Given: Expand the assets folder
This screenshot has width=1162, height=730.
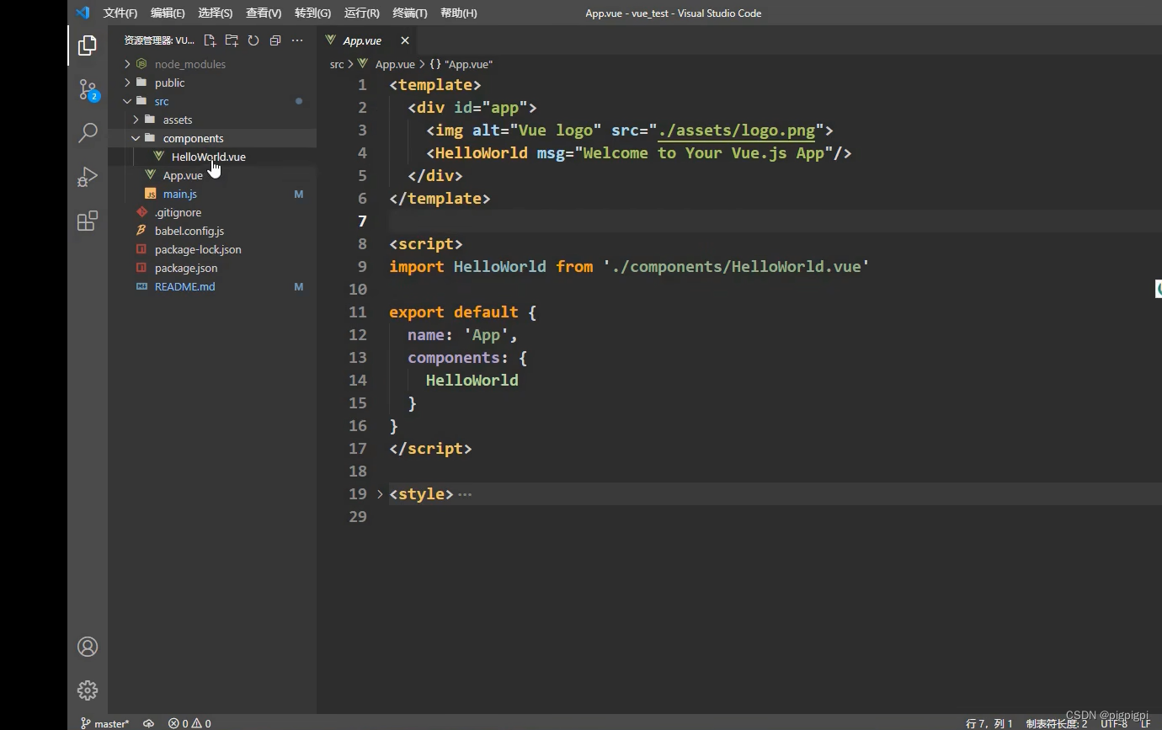Looking at the screenshot, I should click(x=136, y=120).
